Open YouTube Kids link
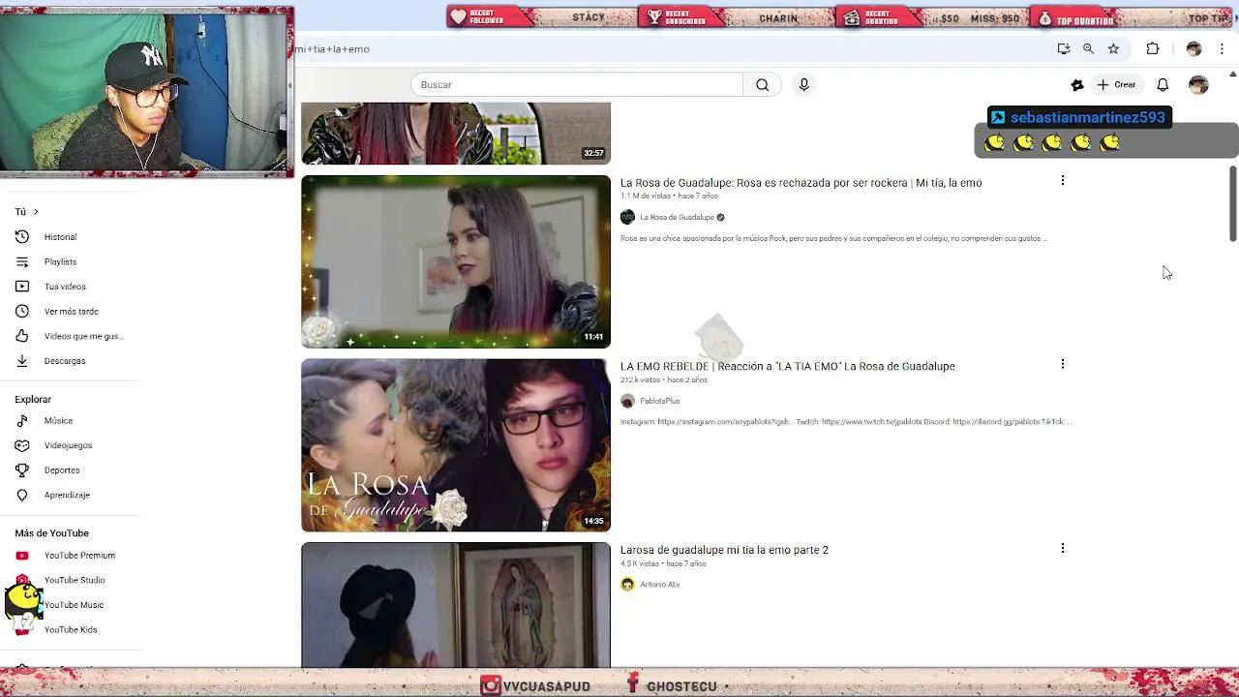Viewport: 1239px width, 697px height. tap(71, 630)
